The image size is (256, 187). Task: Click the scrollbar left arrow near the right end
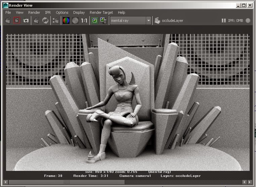tap(244, 182)
